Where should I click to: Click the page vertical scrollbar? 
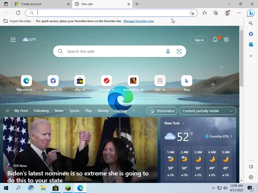click(x=241, y=58)
